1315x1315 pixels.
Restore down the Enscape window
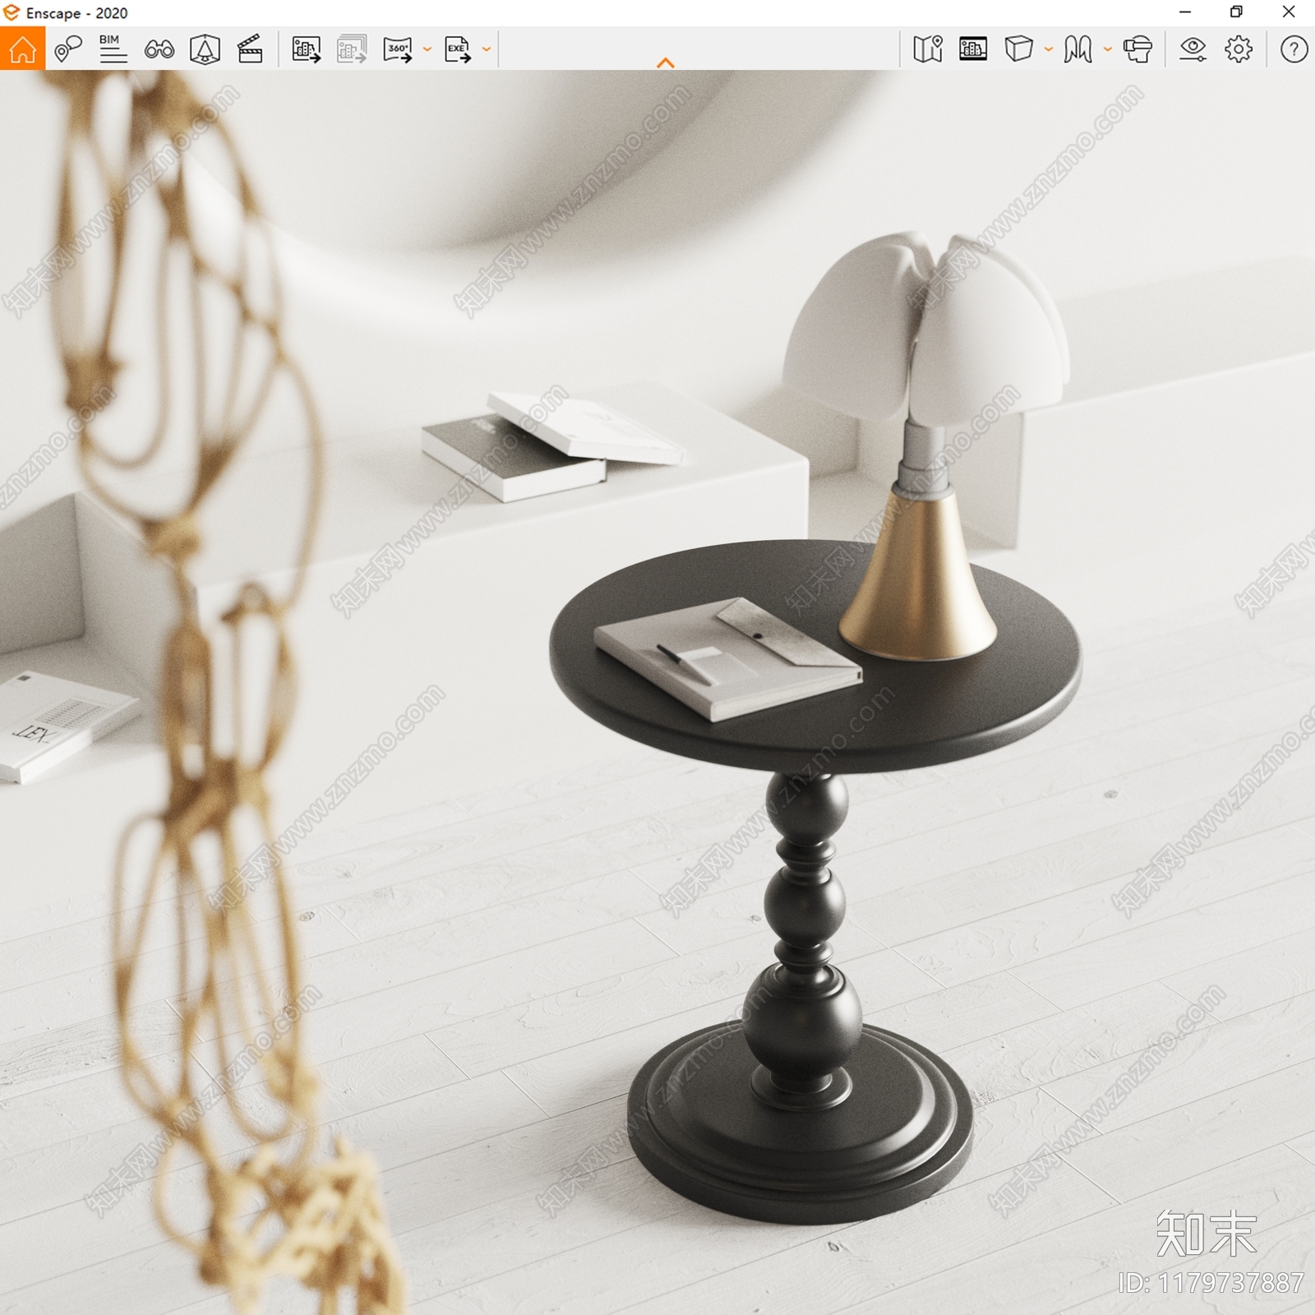1236,12
